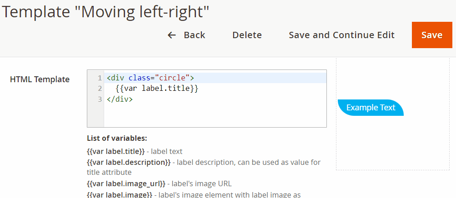Screen dimensions: 456x198
Task: Click the closing </div> line in editor
Action: pyautogui.click(x=120, y=99)
